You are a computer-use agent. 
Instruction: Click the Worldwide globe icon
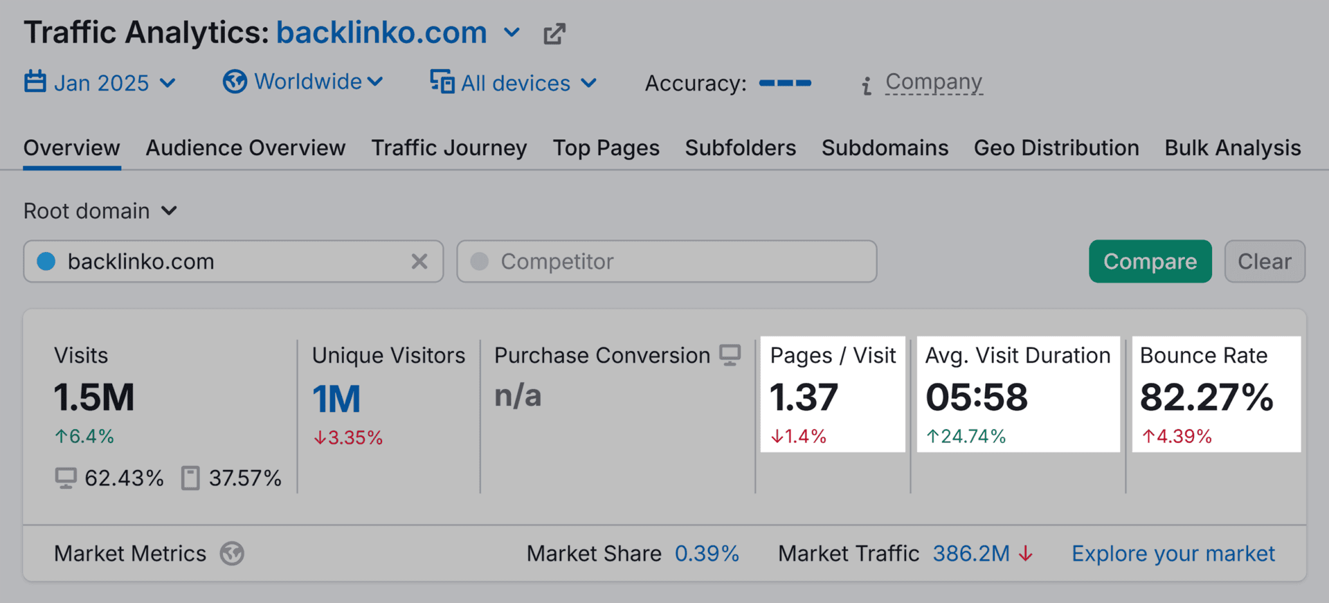coord(235,82)
